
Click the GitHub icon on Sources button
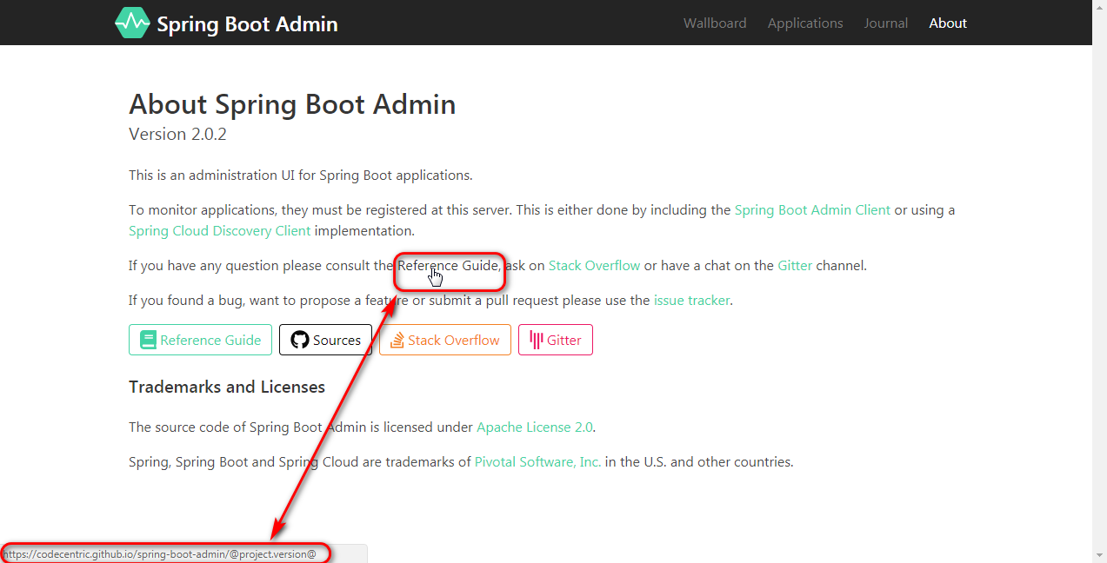point(299,340)
